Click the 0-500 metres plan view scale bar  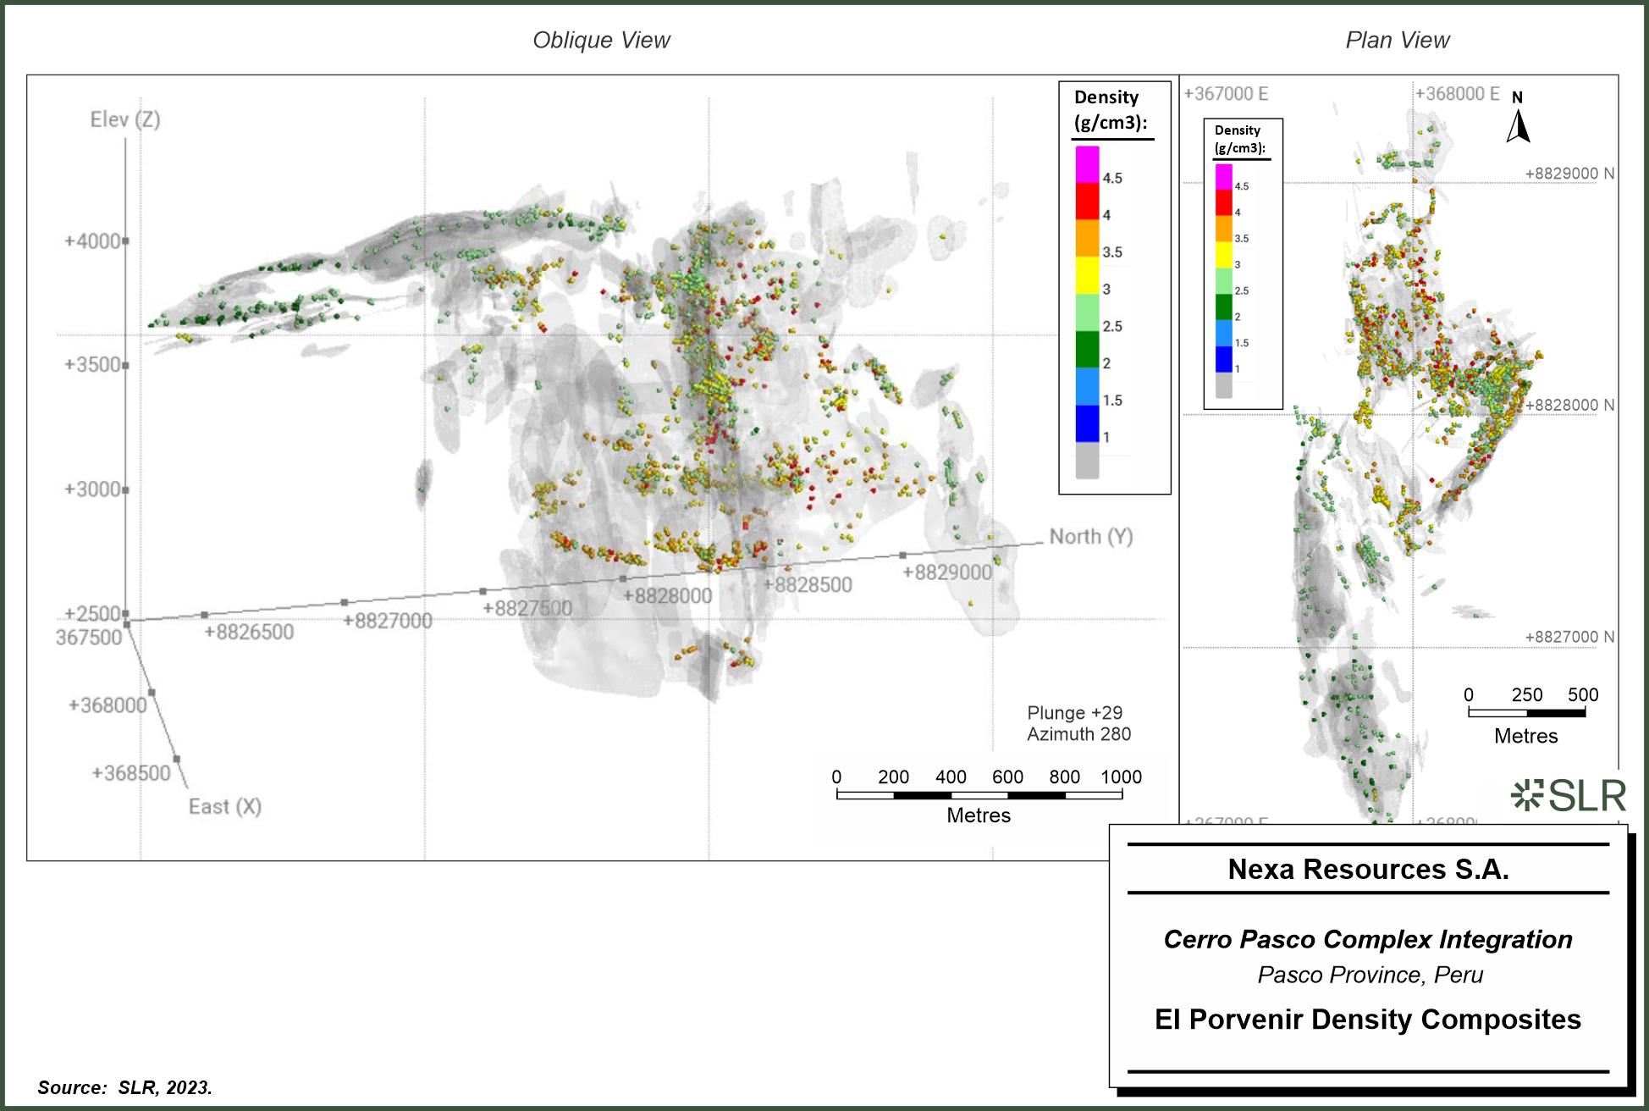tap(1525, 713)
